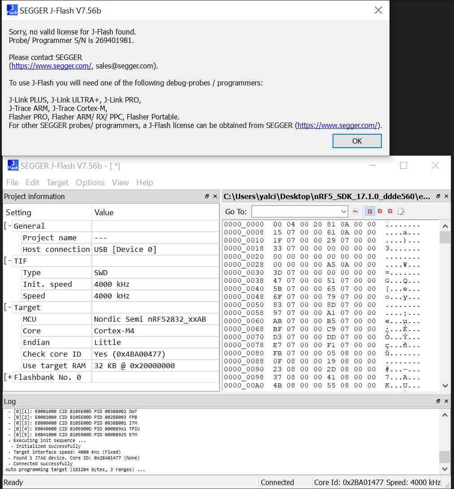Click the hex view scroll down arrow
The height and width of the screenshot is (489, 454).
coord(445,386)
